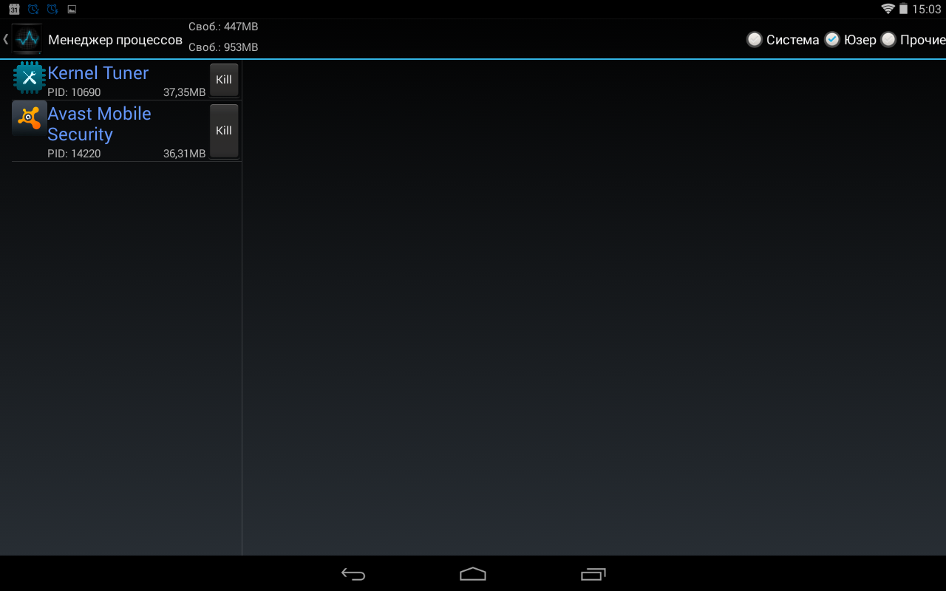Screen dimensions: 946x591
Task: Kill the Kernel Tuner process
Action: pos(224,80)
